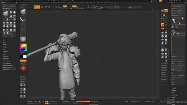The width and height of the screenshot is (187, 105).
Task: Open the Alpha menu
Action: point(21,3)
